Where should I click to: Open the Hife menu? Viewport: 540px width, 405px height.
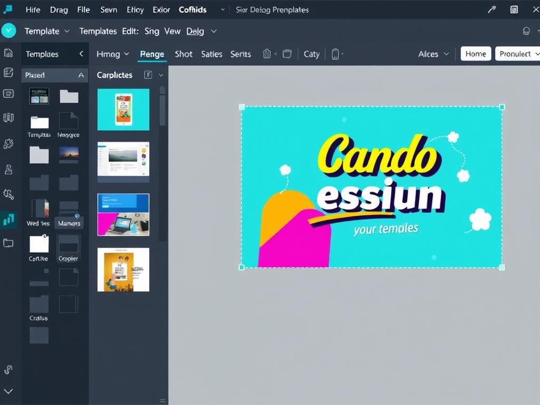coord(33,9)
